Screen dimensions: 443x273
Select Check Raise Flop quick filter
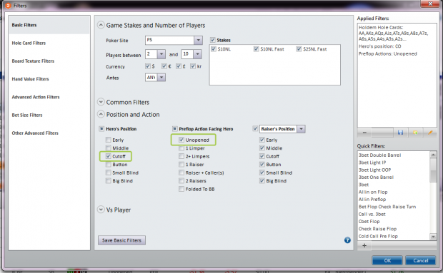(x=377, y=229)
